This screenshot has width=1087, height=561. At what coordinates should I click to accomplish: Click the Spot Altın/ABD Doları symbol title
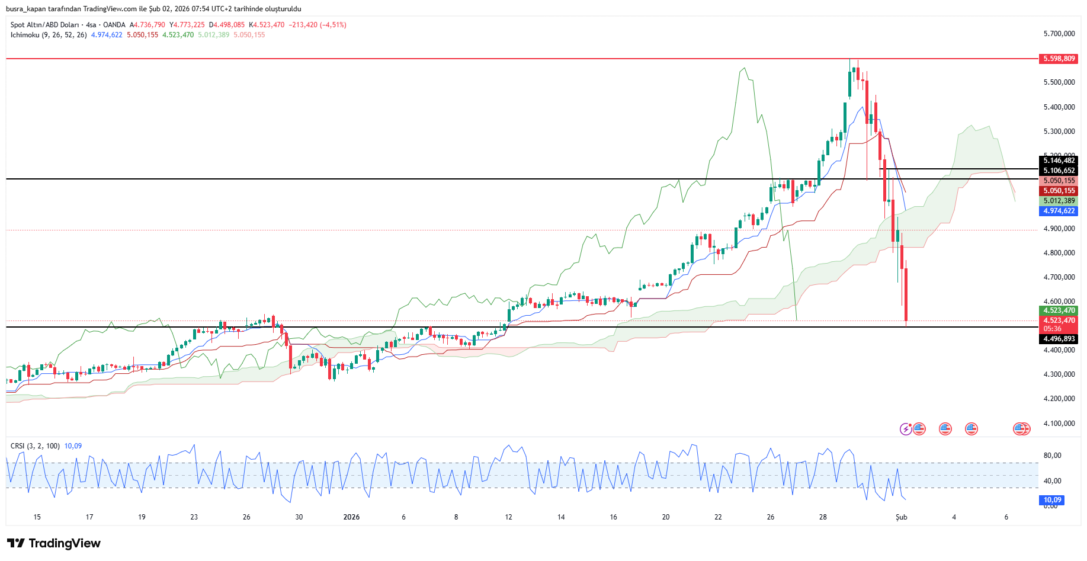point(44,25)
